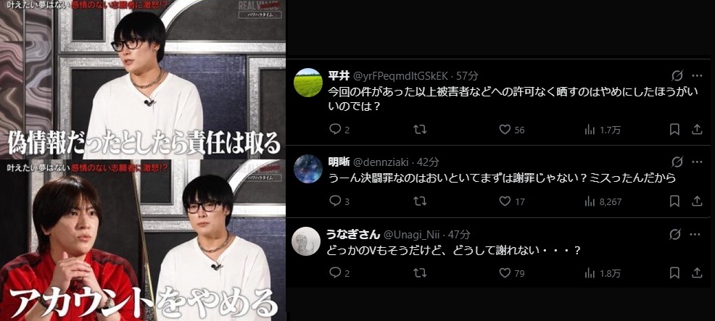Screen dimensions: 715x321
Task: Open the うなぎさん display name link
Action: pyautogui.click(x=353, y=234)
